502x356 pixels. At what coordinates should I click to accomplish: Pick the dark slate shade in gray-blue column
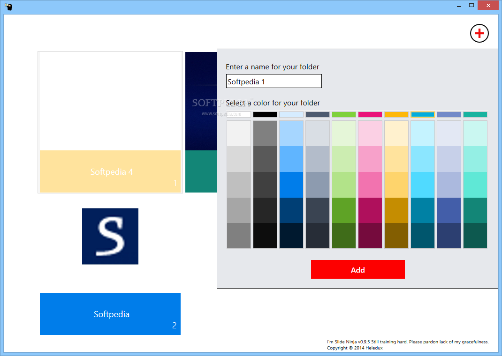pyautogui.click(x=318, y=210)
